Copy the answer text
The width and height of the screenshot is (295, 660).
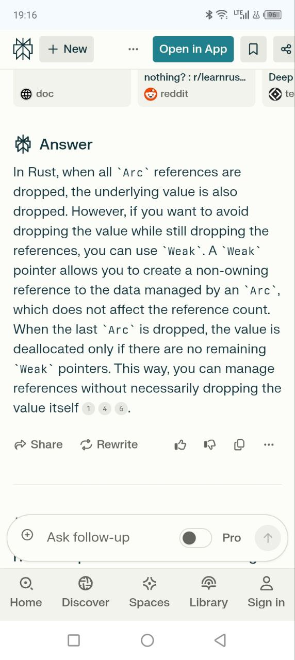239,444
